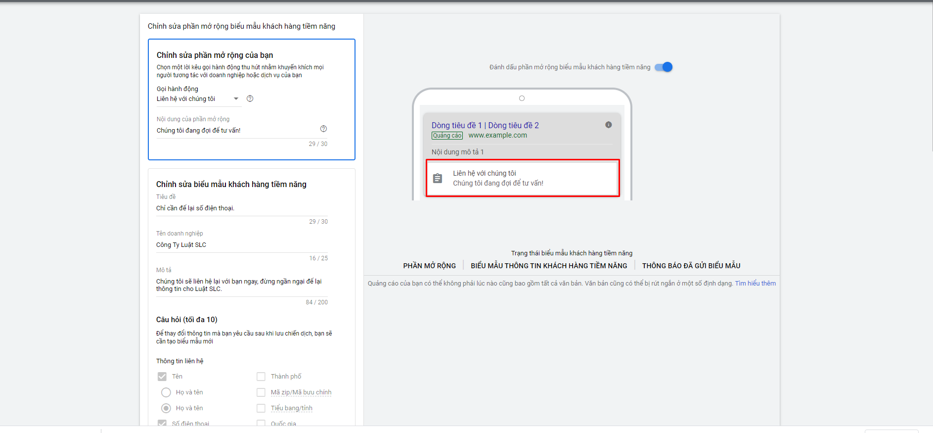The height and width of the screenshot is (433, 933).
Task: Open the Tìm hiểu thêm link
Action: click(755, 284)
